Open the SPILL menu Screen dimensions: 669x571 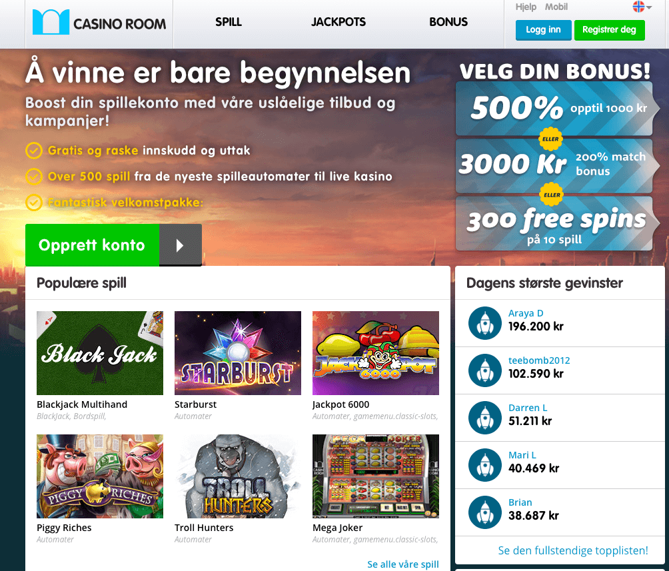[x=229, y=22]
